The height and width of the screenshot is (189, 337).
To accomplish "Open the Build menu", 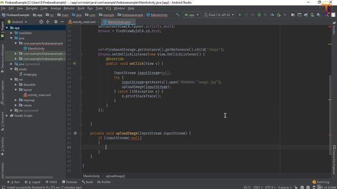I will [81, 8].
